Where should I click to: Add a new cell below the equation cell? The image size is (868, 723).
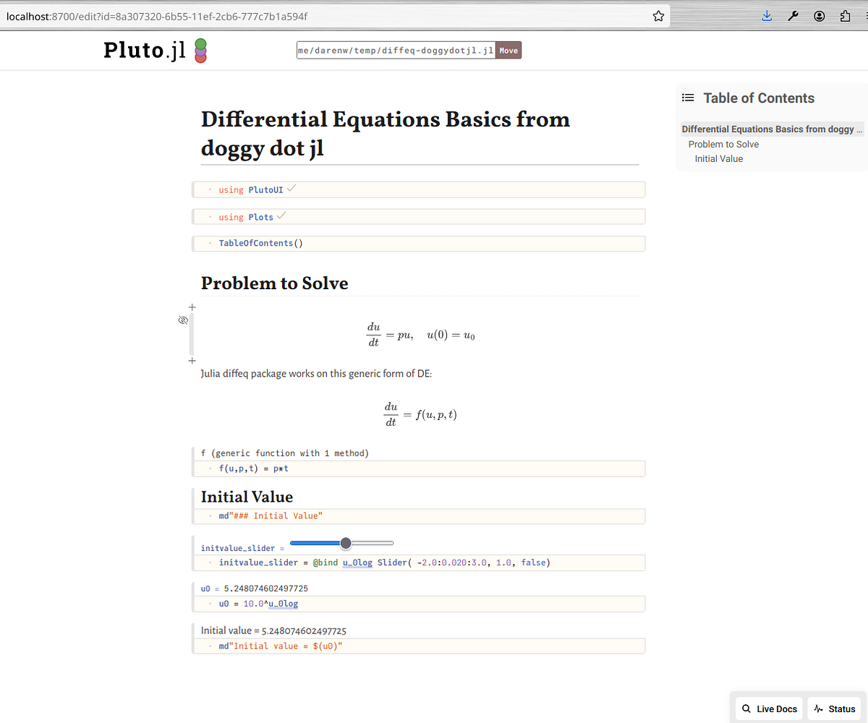click(192, 360)
